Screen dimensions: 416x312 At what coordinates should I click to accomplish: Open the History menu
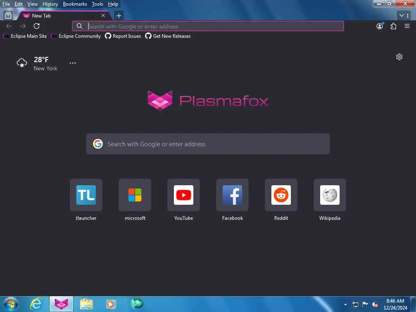pyautogui.click(x=50, y=4)
